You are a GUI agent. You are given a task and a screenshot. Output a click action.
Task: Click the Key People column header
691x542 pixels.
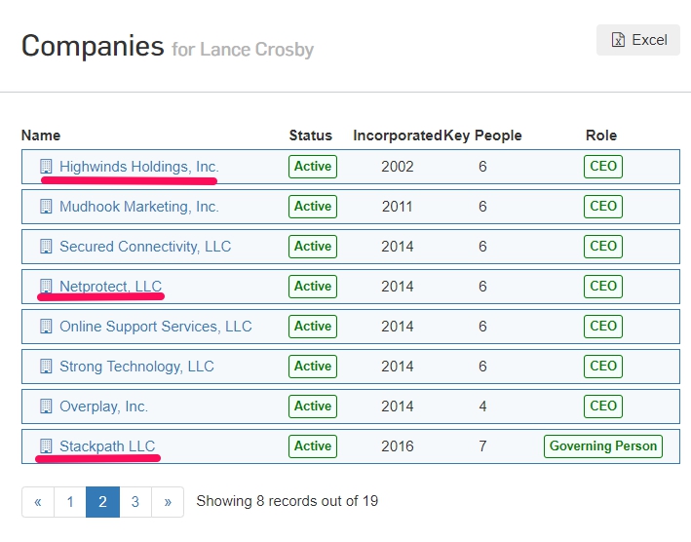click(x=482, y=135)
